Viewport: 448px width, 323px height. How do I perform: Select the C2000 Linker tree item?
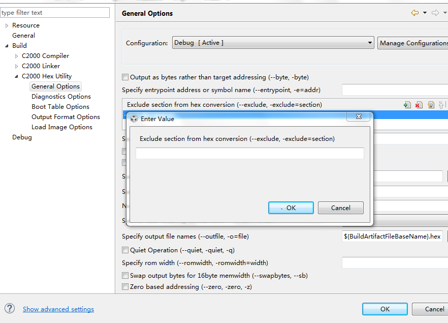[x=41, y=66]
